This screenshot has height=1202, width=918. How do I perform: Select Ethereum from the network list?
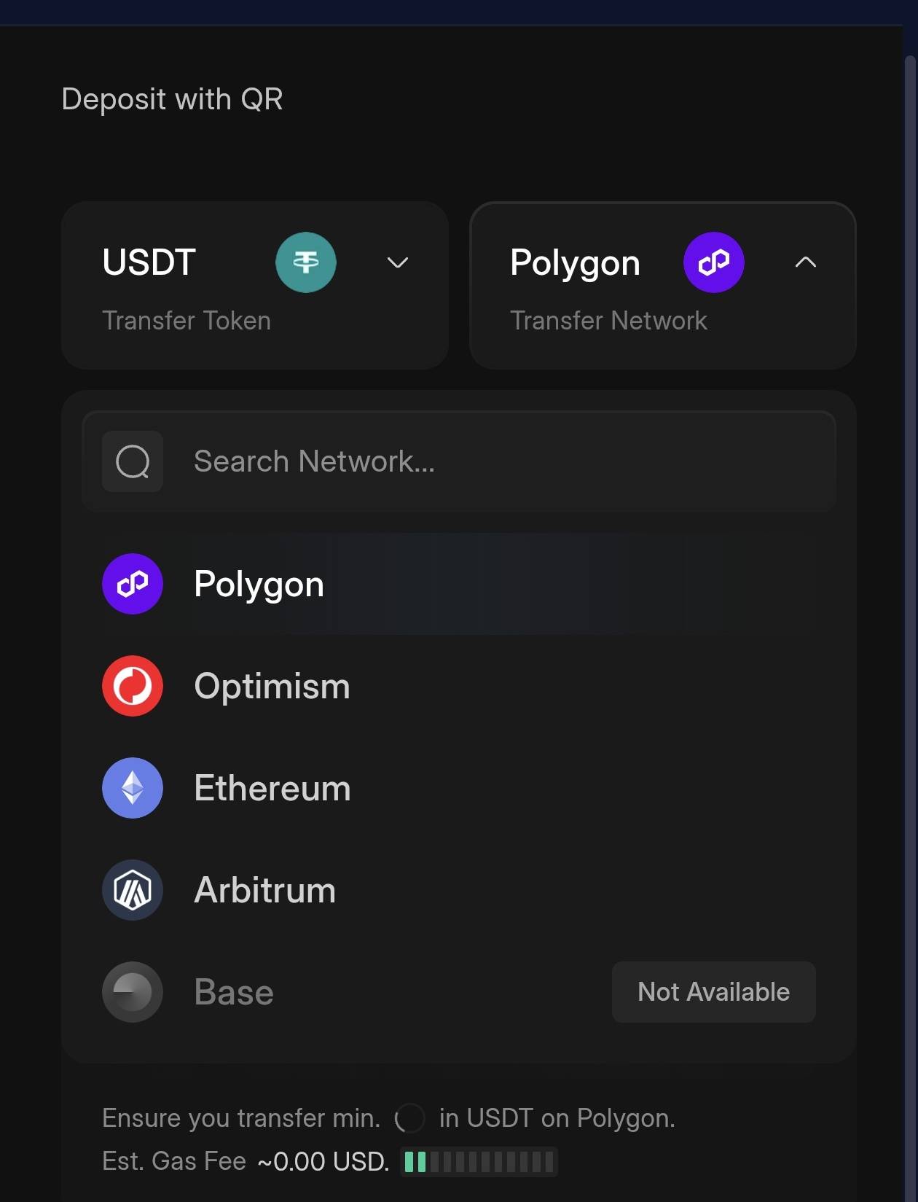tap(459, 788)
